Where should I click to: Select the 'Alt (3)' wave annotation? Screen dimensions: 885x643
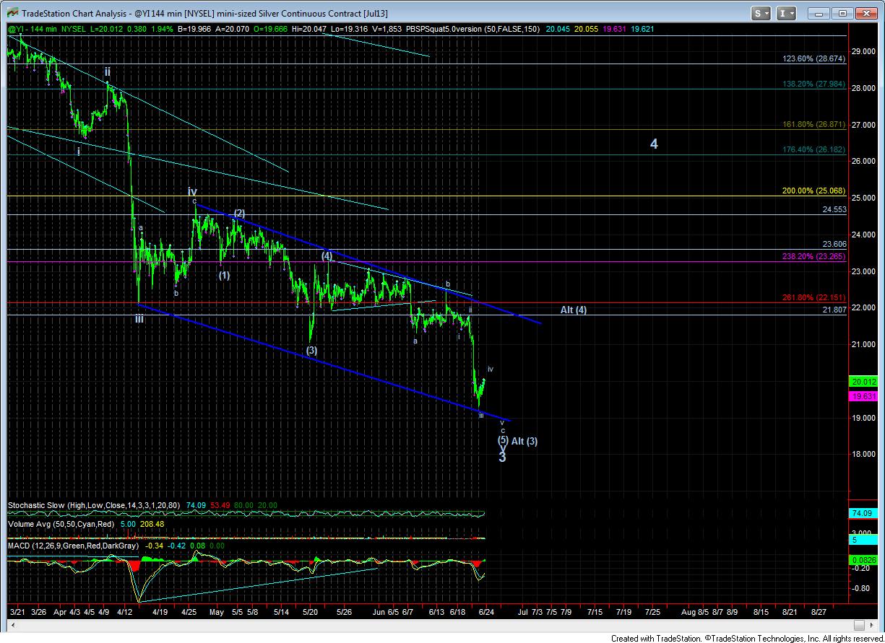524,441
